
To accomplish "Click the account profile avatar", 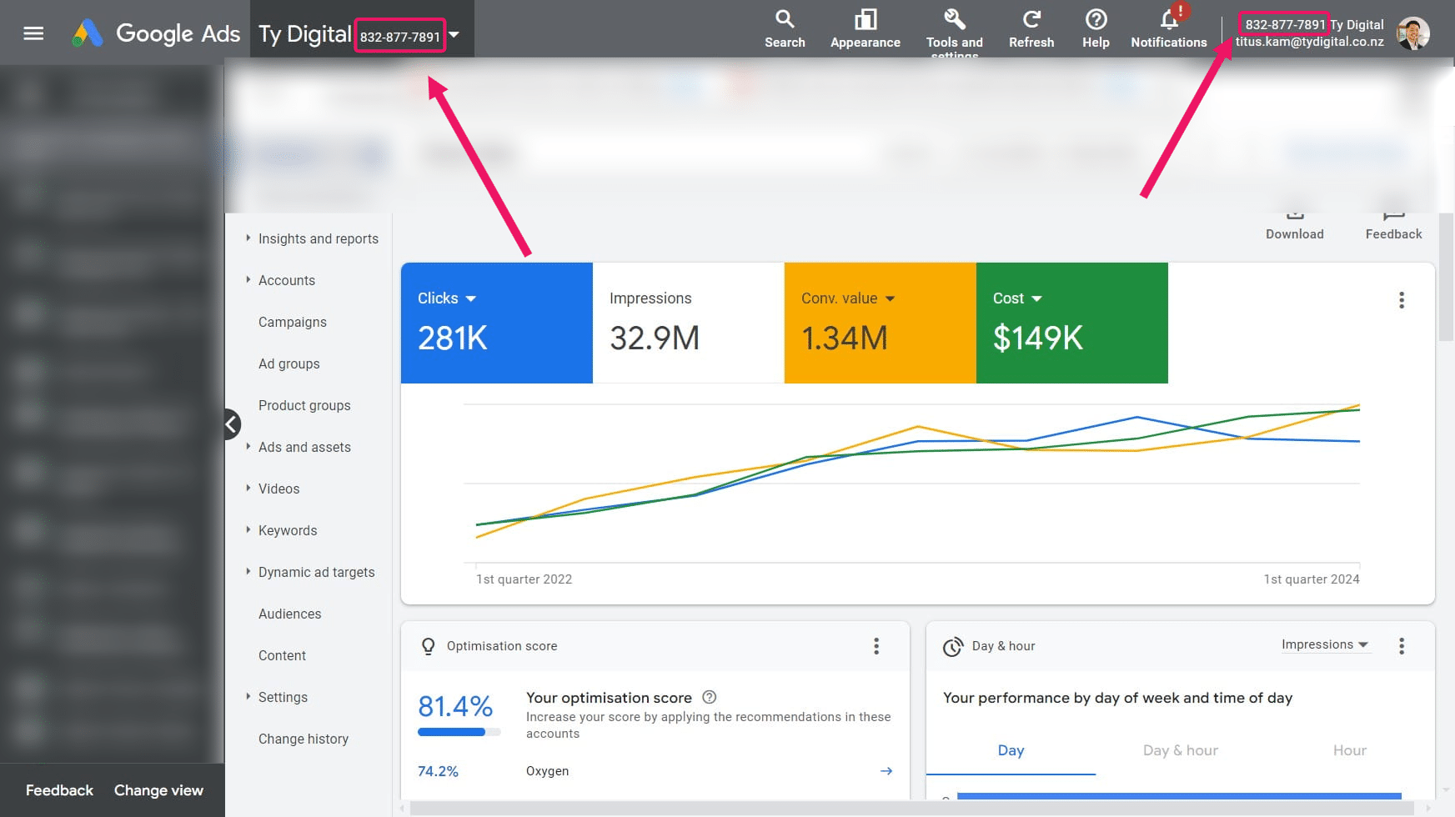I will (1412, 33).
